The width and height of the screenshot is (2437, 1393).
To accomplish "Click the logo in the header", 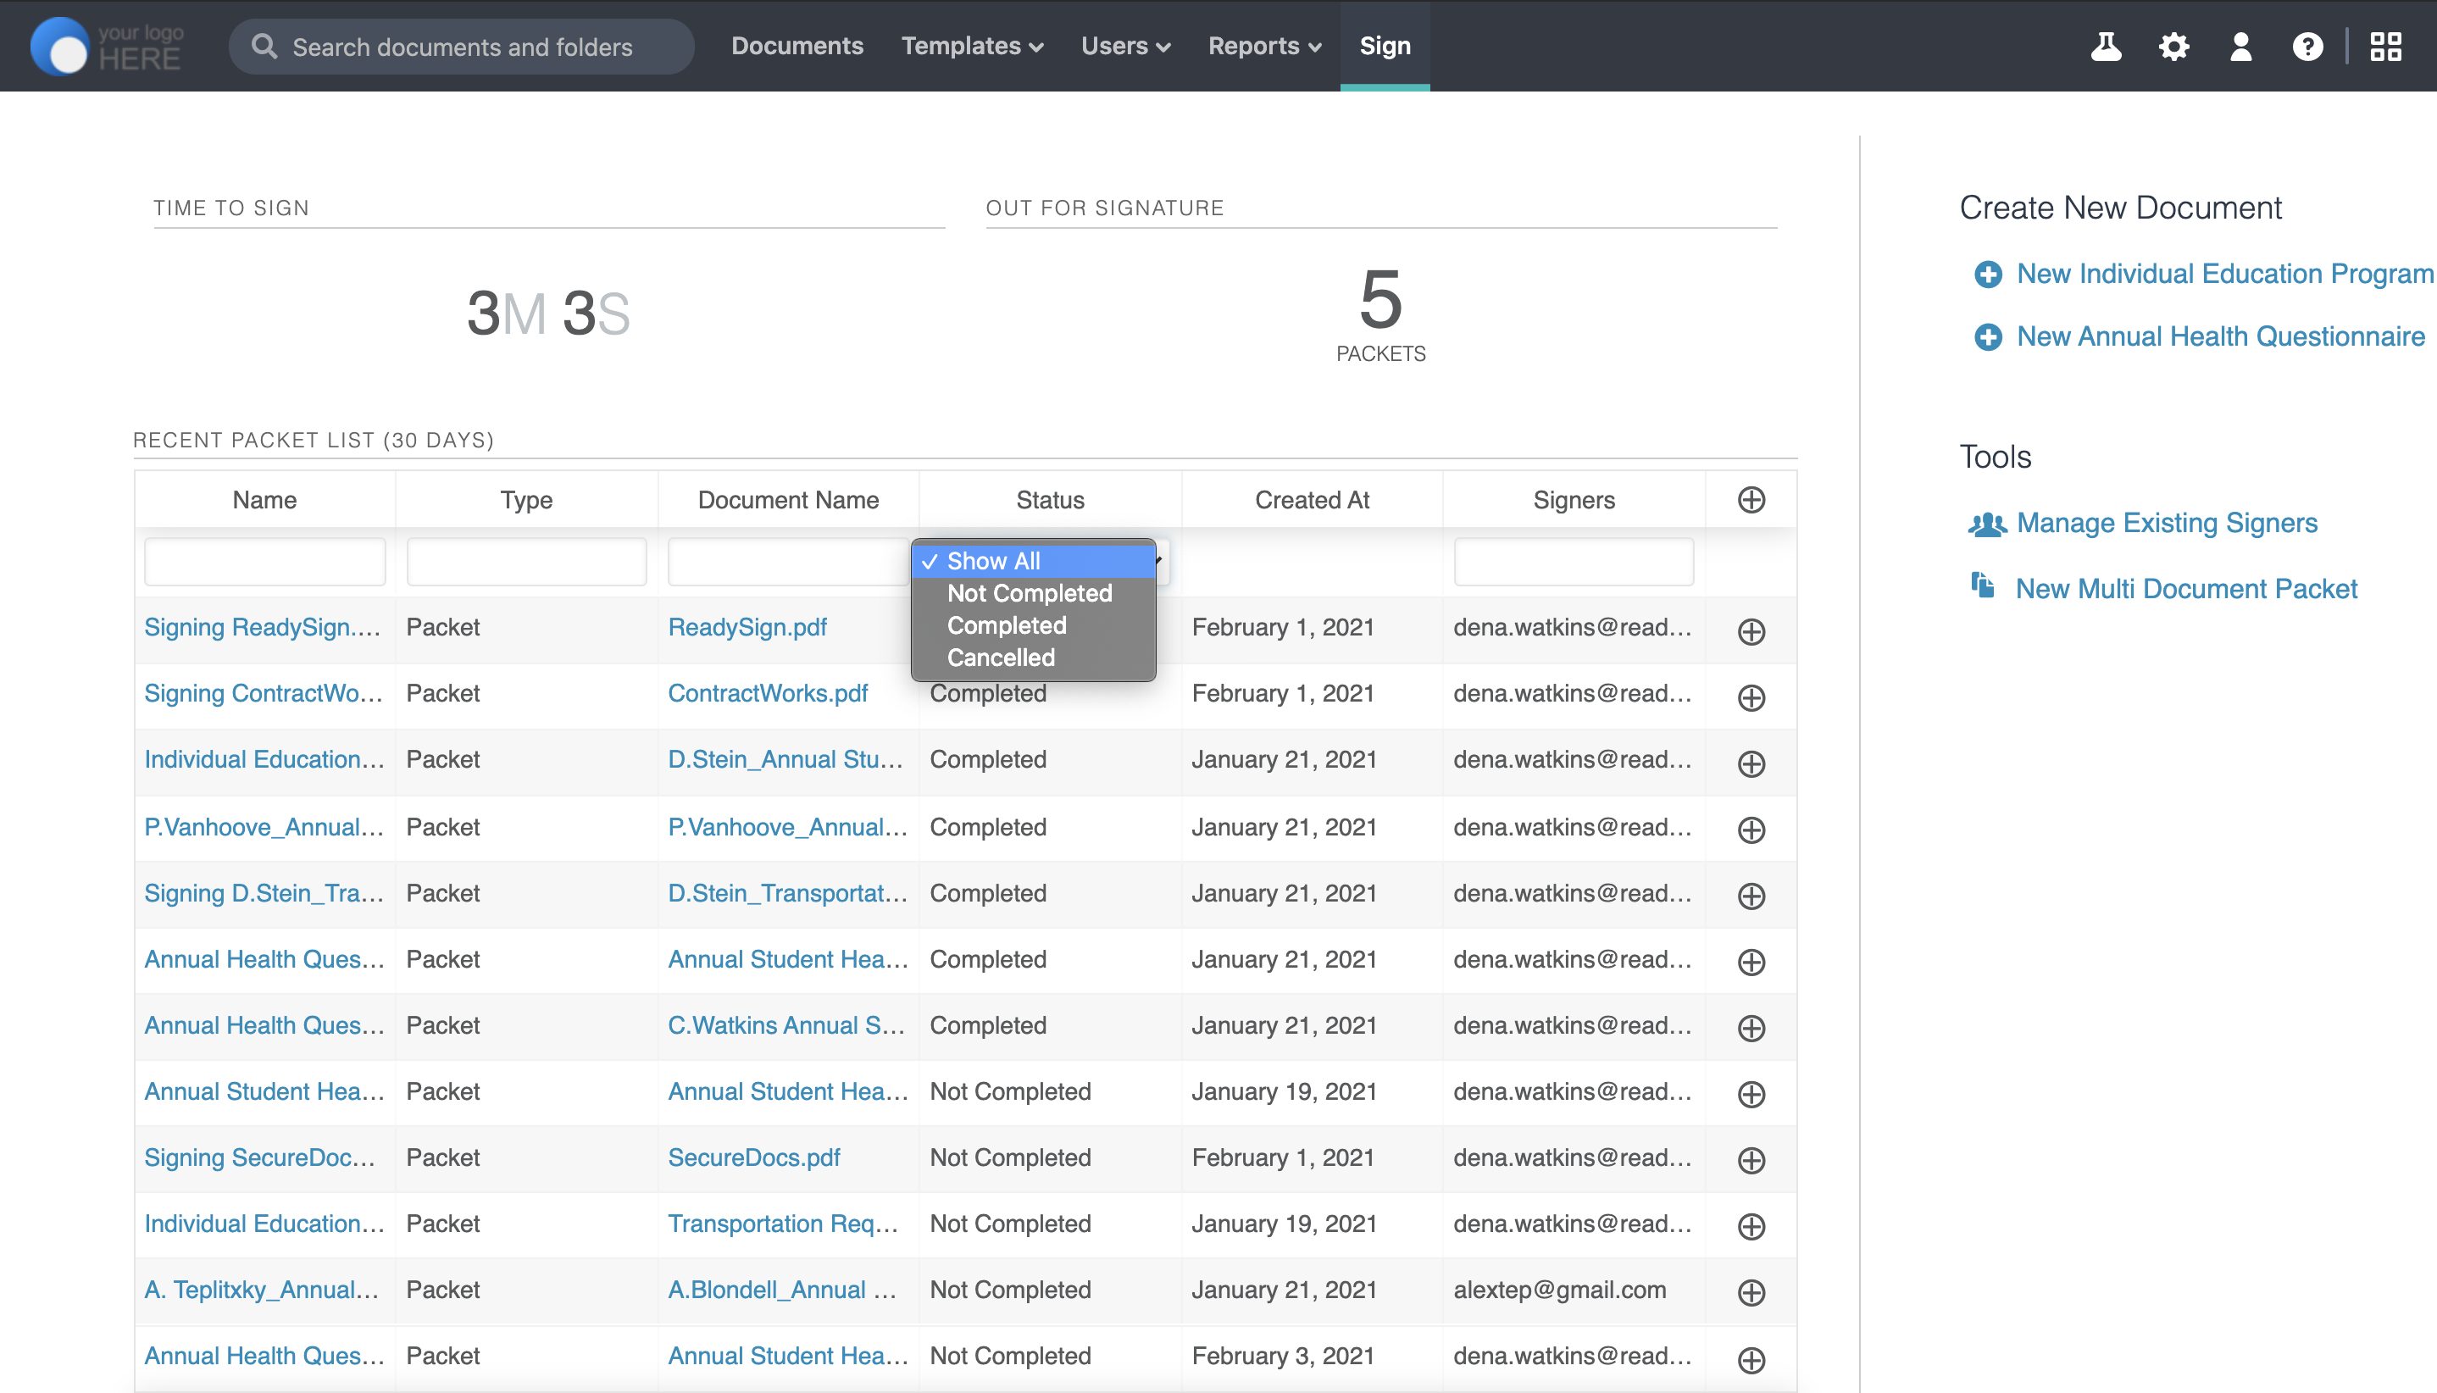I will click(106, 46).
